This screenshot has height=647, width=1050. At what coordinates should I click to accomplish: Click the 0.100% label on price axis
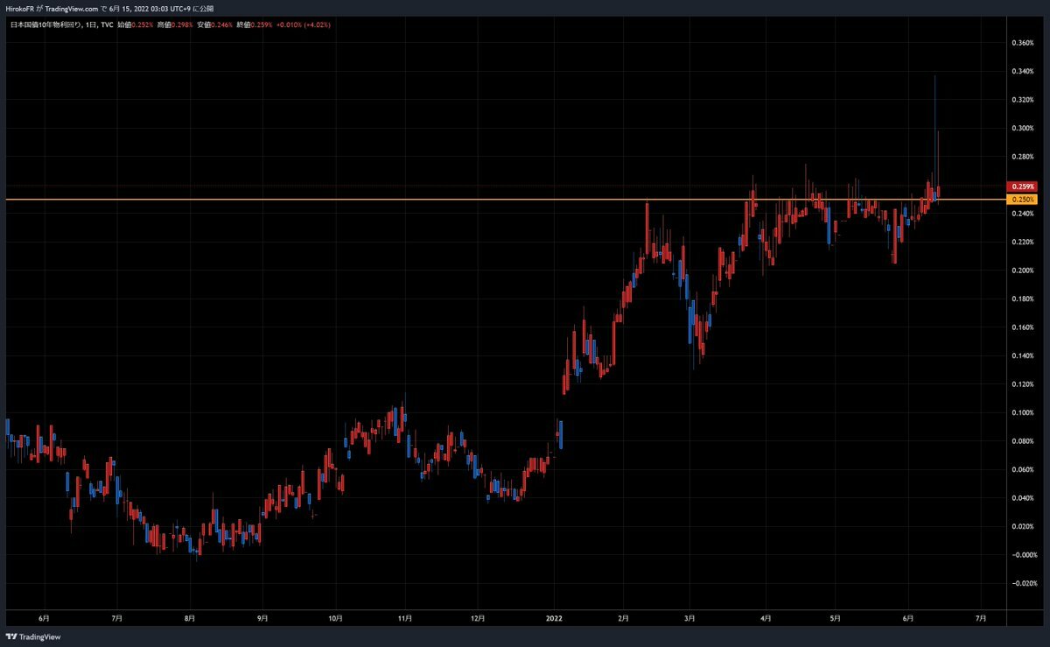[x=1022, y=412]
